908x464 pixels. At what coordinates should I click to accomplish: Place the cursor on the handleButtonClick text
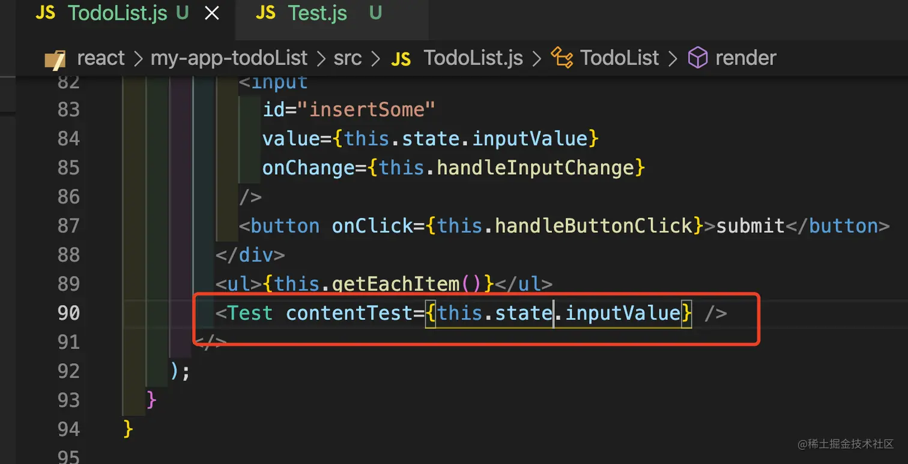click(x=593, y=226)
